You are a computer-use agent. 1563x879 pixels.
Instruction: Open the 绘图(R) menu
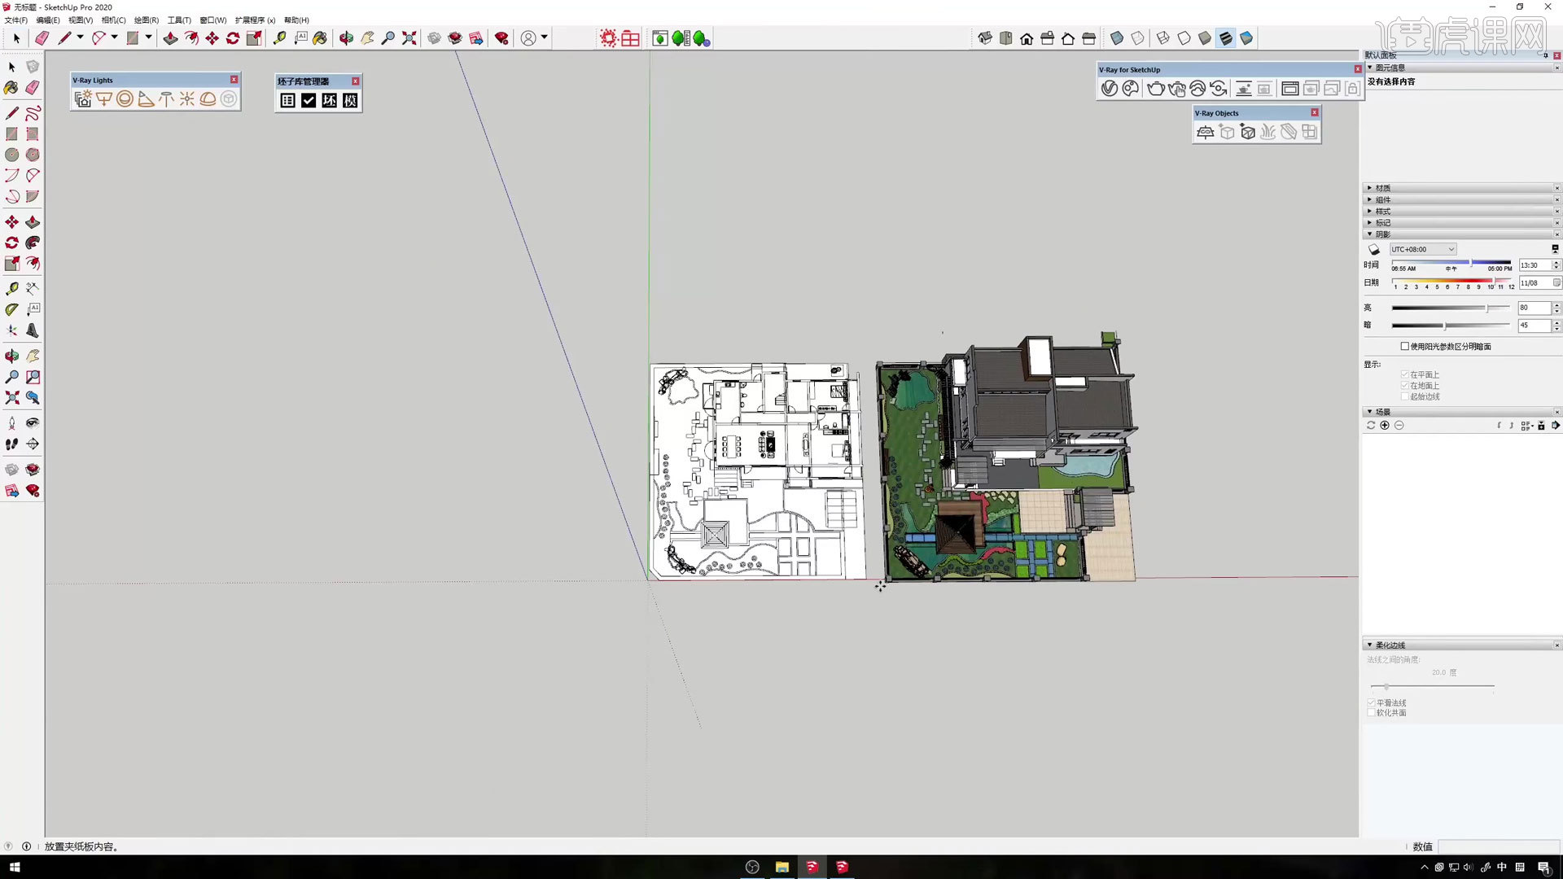click(x=146, y=20)
